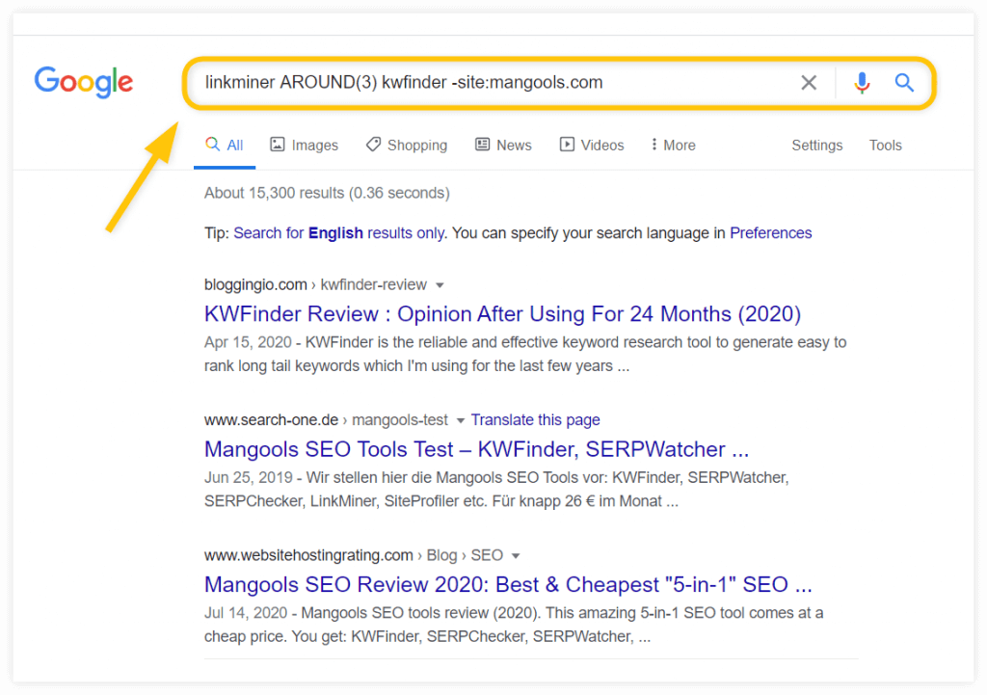The height and width of the screenshot is (695, 987).
Task: Click the Google logo to go home
Action: [x=83, y=83]
